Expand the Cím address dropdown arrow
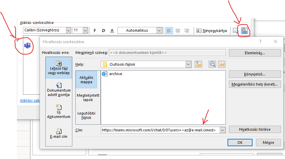This screenshot has height=159, width=285. [222, 130]
